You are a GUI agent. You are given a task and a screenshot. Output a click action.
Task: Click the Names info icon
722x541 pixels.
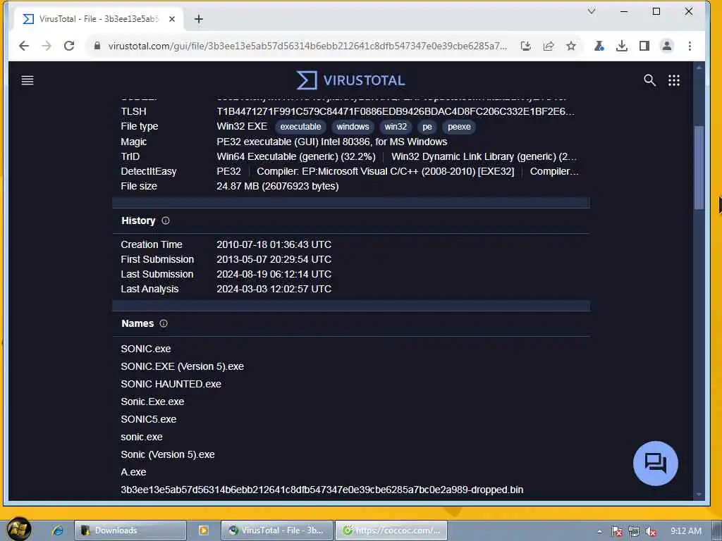pos(164,323)
